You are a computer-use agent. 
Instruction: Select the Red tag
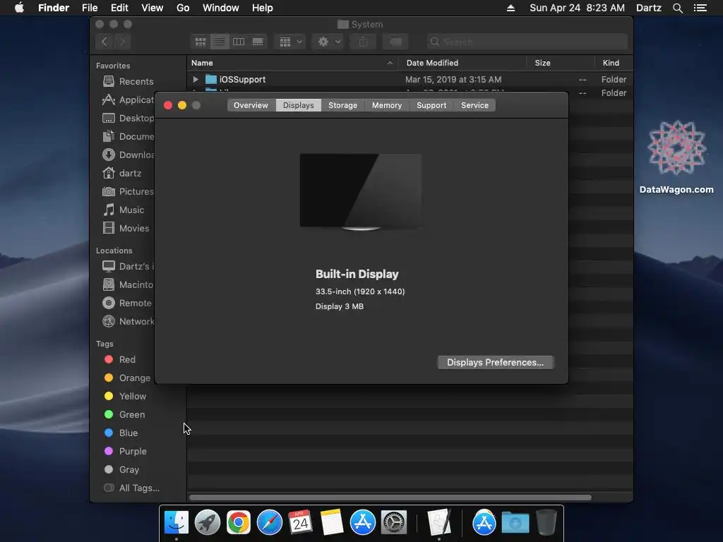point(120,359)
